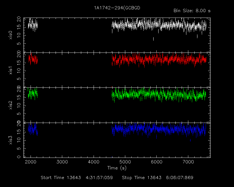This screenshot has height=187, width=234.
Task: Click the 6:06:07:869 stop timestamp
Action: [180, 178]
